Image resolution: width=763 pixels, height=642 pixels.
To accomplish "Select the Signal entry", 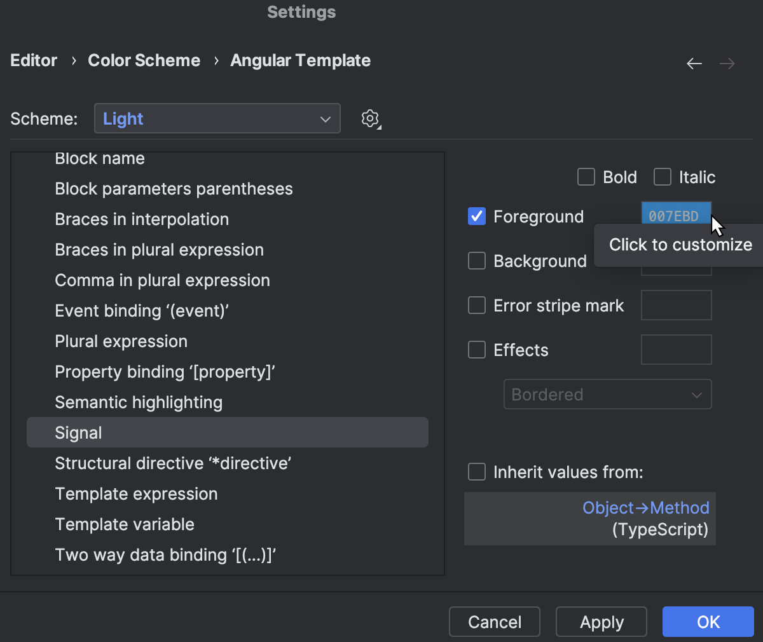I will click(79, 432).
